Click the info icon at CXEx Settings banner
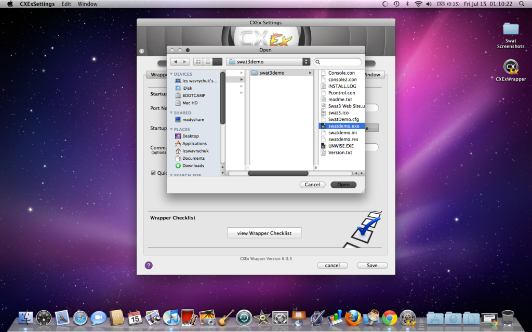Image resolution: width=532 pixels, height=332 pixels. click(x=141, y=51)
